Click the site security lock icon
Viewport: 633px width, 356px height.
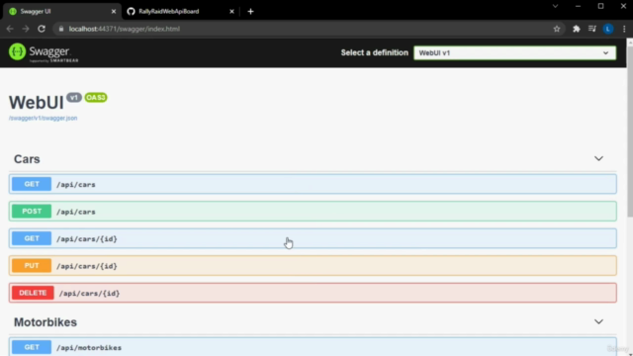click(61, 29)
